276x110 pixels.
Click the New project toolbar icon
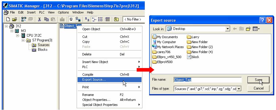coord(8,19)
